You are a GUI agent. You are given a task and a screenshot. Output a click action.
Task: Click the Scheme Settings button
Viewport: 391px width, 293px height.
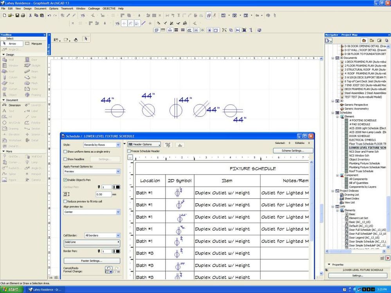[292, 151]
